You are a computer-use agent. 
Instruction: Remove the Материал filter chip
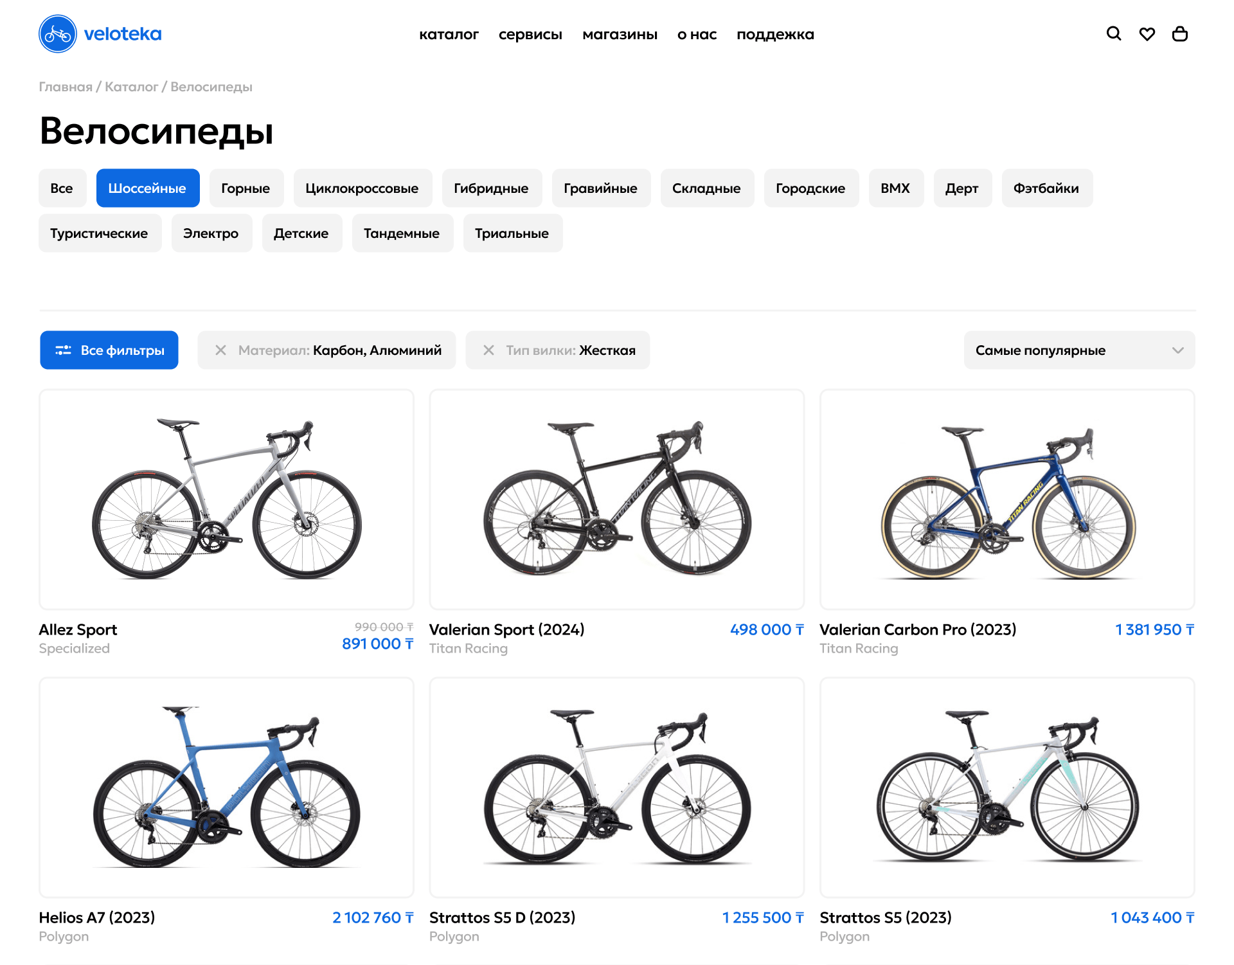(x=220, y=350)
